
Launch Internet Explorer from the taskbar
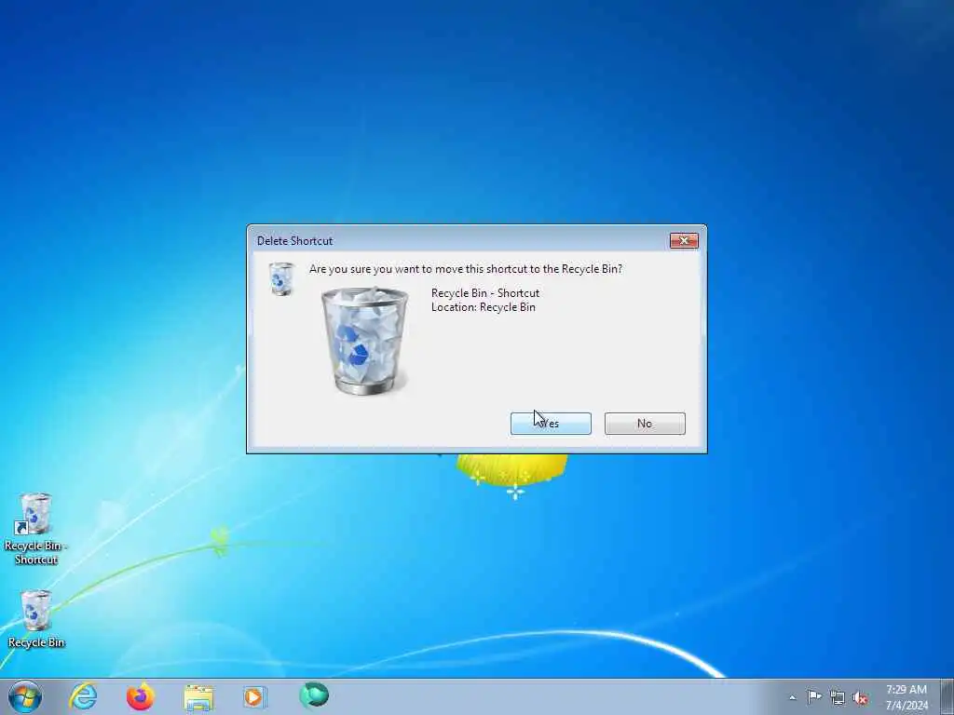83,696
